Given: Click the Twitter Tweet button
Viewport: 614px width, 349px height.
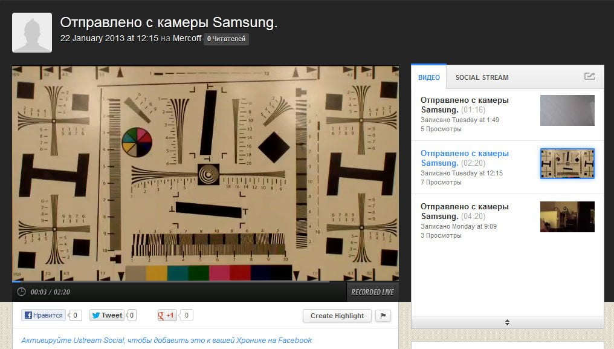Looking at the screenshot, I should tap(107, 315).
